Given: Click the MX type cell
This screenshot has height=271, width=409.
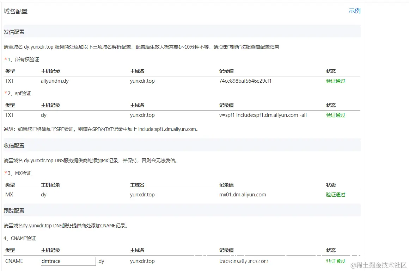Looking at the screenshot, I should [9, 195].
